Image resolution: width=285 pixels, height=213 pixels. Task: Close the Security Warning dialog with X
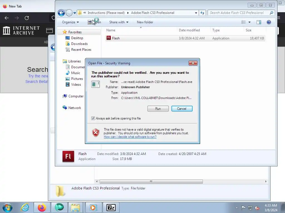coord(193,63)
